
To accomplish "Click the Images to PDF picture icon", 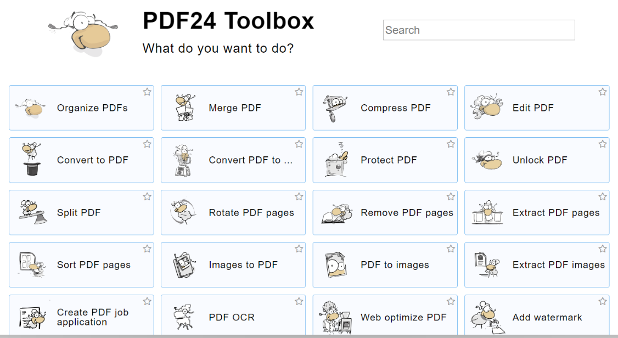I will point(184,265).
